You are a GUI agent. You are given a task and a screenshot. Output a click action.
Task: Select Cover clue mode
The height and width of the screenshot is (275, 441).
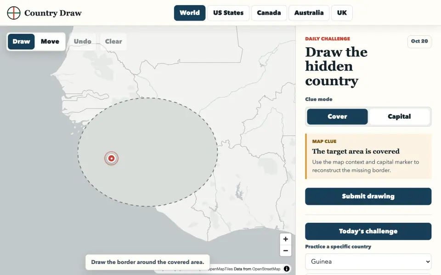pos(337,116)
